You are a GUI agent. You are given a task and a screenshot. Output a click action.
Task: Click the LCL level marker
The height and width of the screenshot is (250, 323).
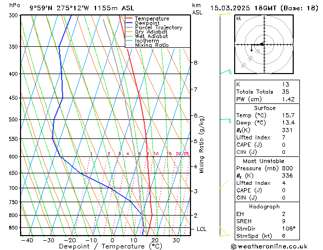pos(201,229)
